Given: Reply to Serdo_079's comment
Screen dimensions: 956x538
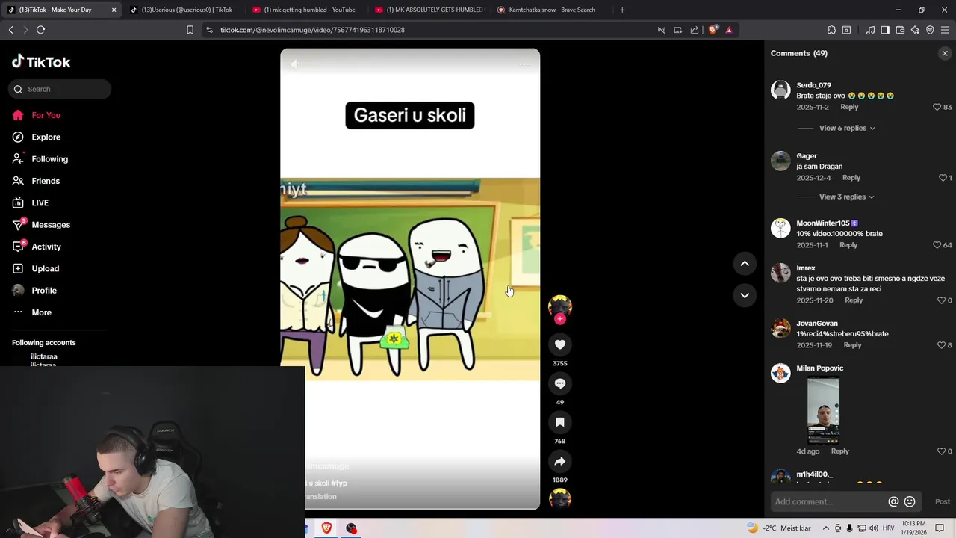Looking at the screenshot, I should coord(849,107).
